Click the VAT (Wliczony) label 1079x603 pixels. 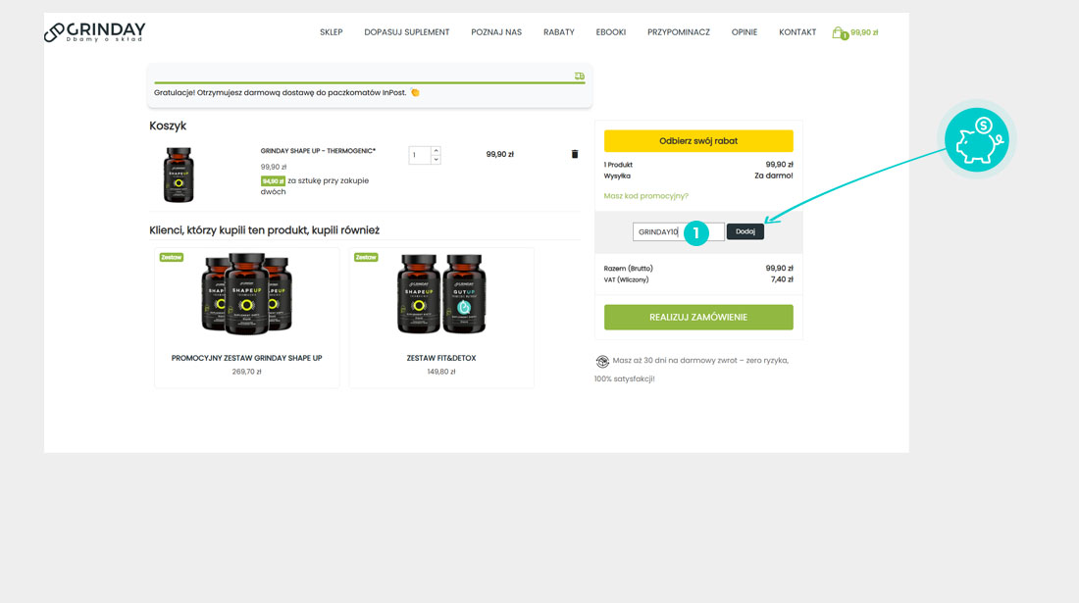(x=626, y=279)
